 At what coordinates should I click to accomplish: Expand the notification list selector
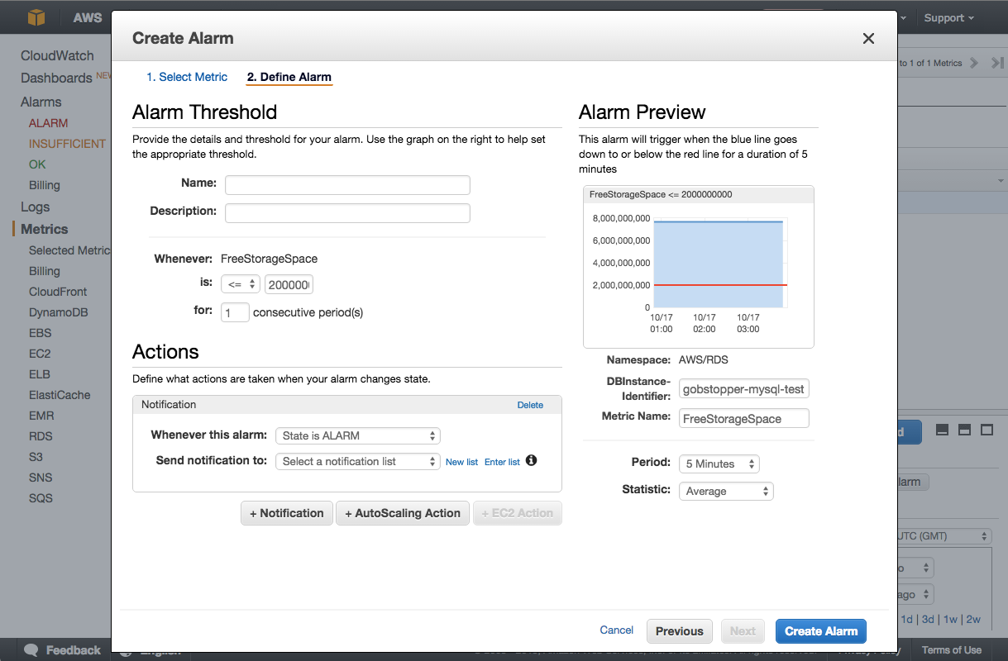point(357,461)
